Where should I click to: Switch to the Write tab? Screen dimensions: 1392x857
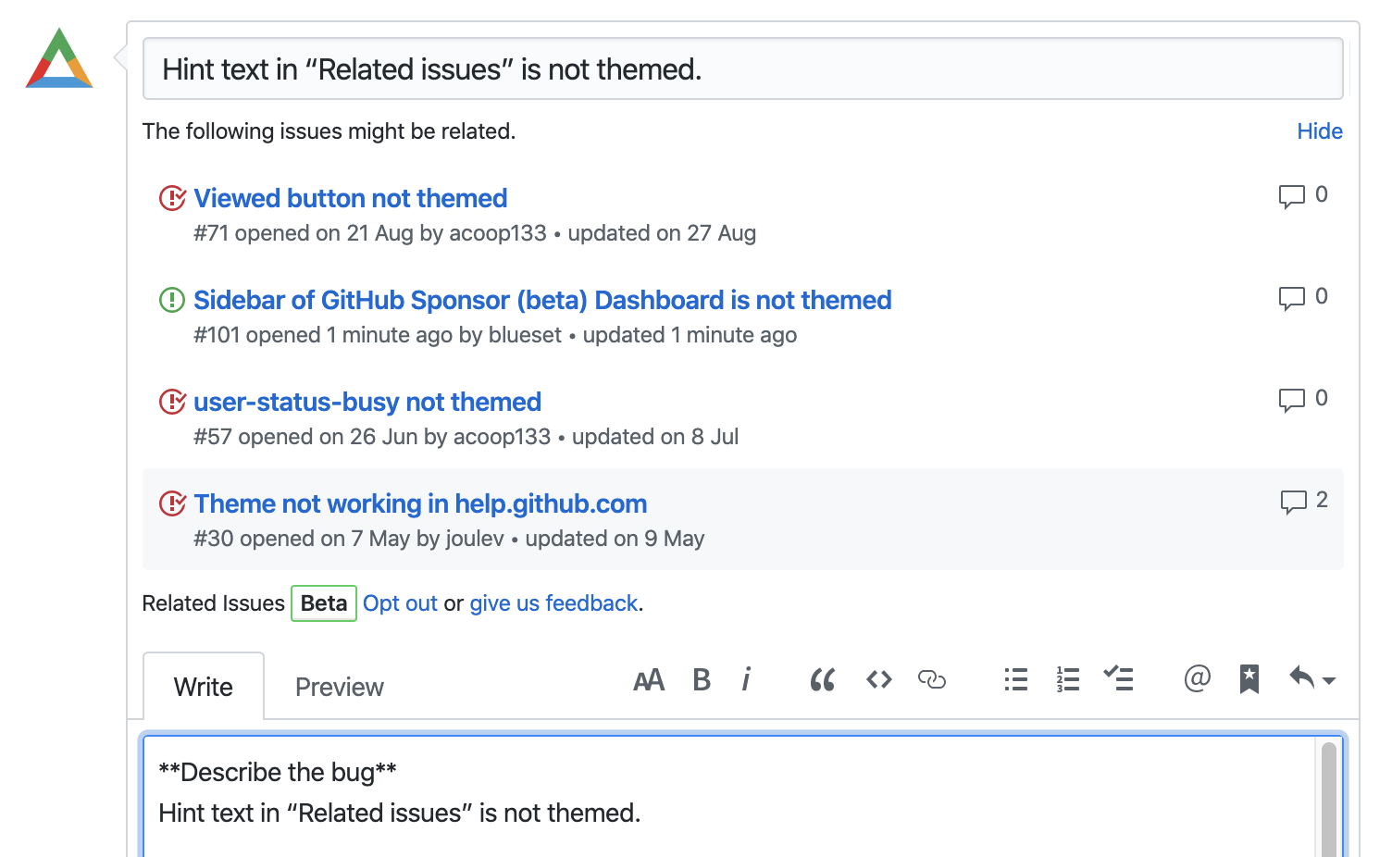click(204, 687)
